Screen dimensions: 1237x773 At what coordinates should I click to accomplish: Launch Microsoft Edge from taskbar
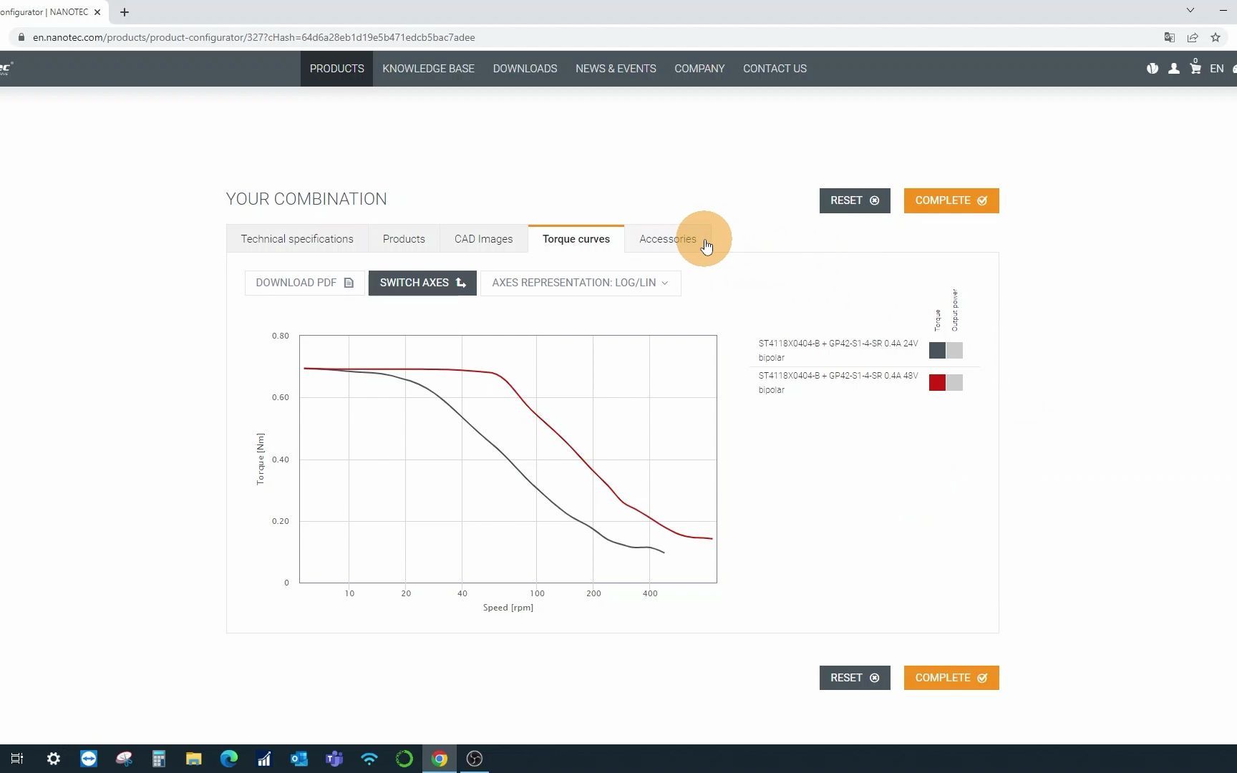point(229,759)
